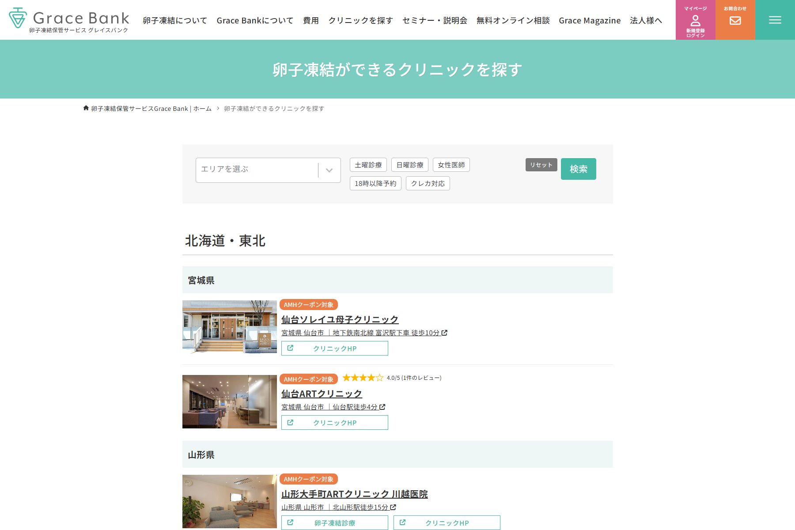Open the 費用 menu item
This screenshot has height=530, width=795.
click(310, 20)
